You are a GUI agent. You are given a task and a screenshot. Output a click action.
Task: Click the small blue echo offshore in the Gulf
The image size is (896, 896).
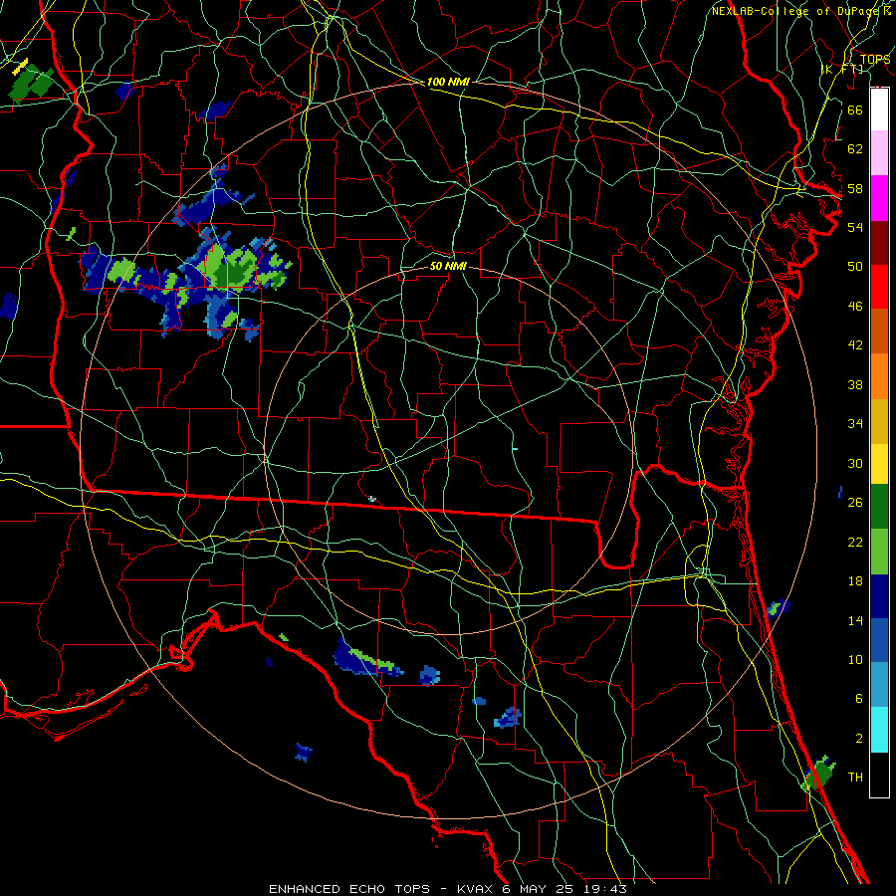303,752
